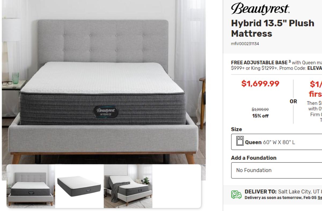Click the Queen bed size icon
Viewport: 322px width, 211px height.
pos(240,141)
